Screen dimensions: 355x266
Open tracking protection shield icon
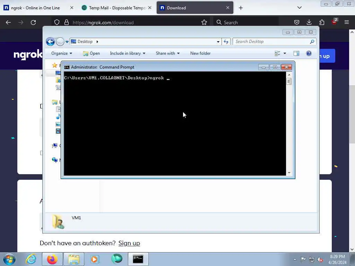[x=57, y=23]
